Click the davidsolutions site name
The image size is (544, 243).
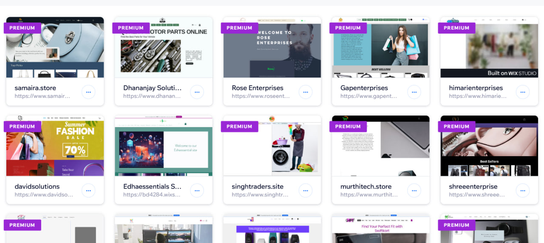[x=37, y=187]
